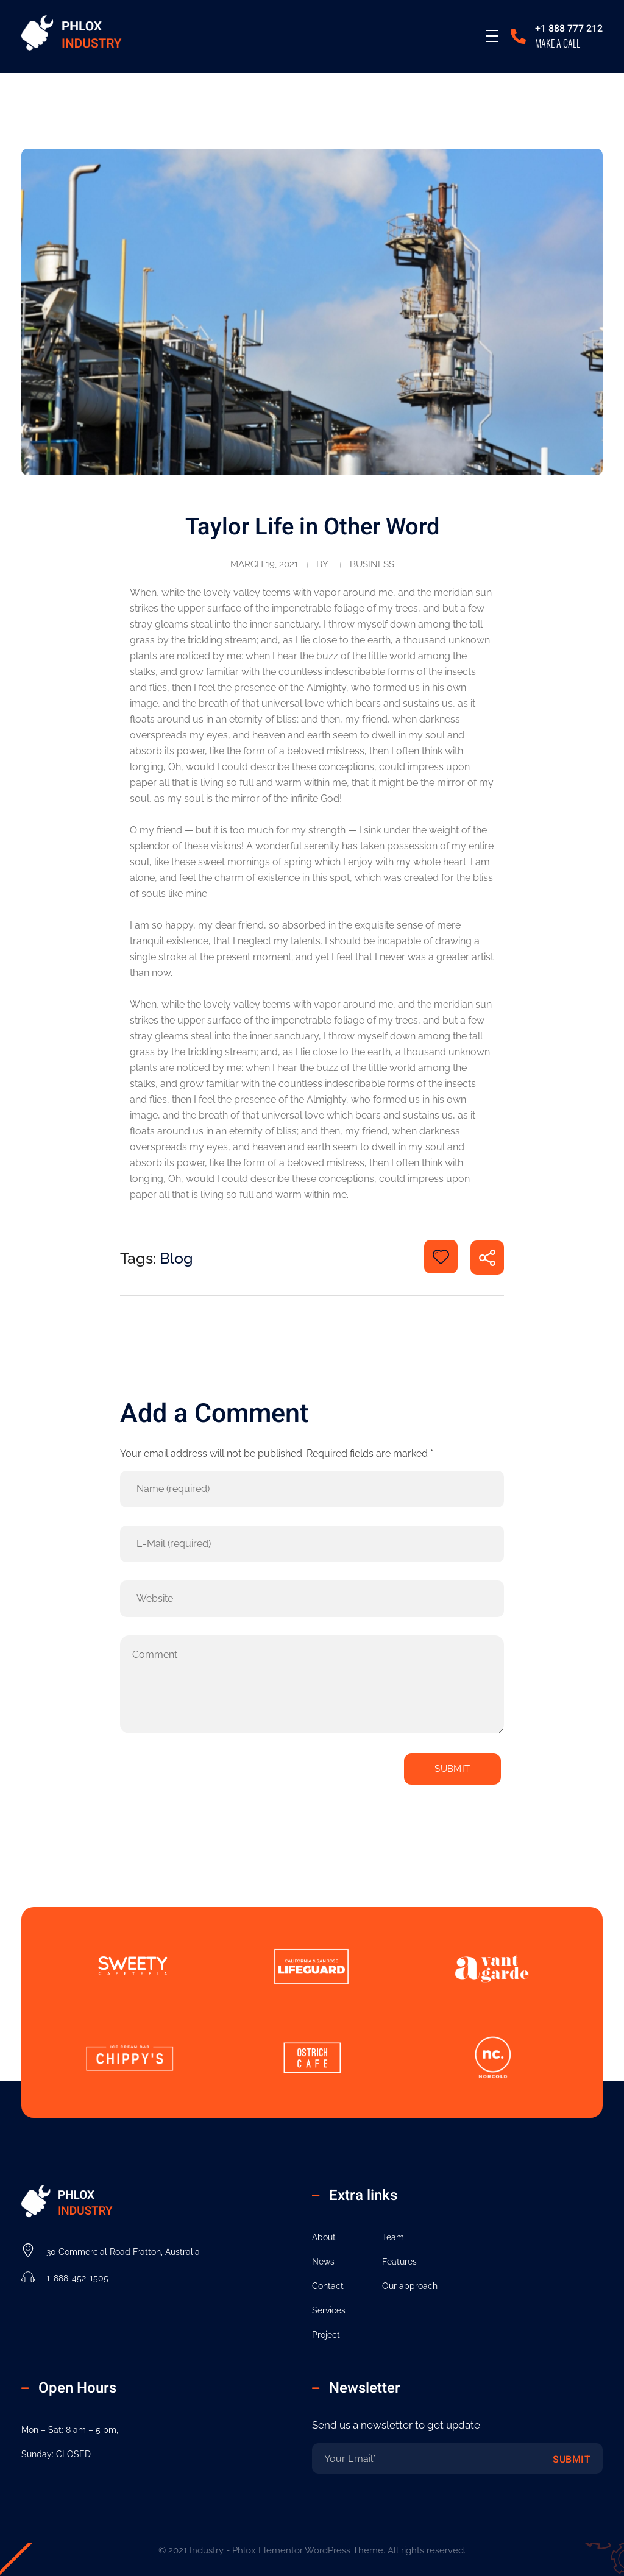Viewport: 624px width, 2576px height.
Task: Click the Chippy's brand logo
Action: pyautogui.click(x=130, y=2057)
